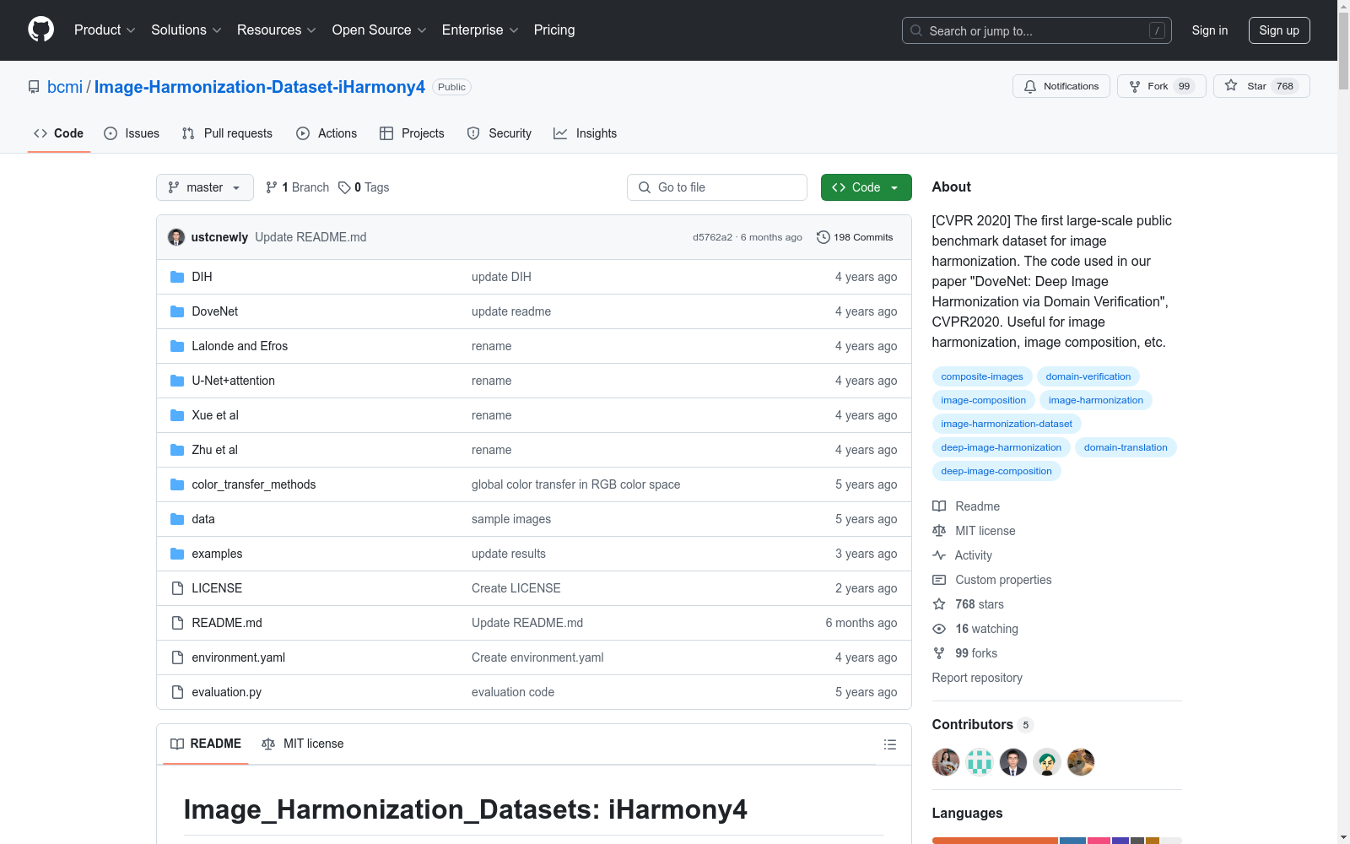Click the examples folder icon
This screenshot has height=844, width=1350.
pyautogui.click(x=177, y=554)
